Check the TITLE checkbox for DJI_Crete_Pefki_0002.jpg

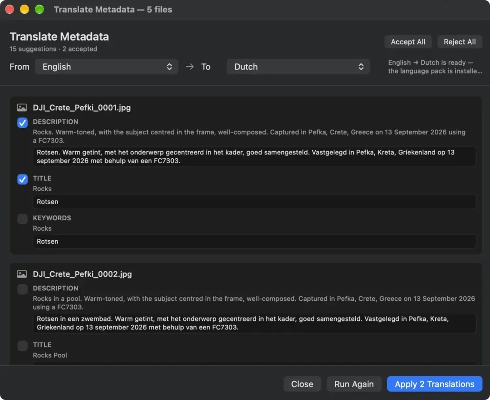tap(22, 346)
